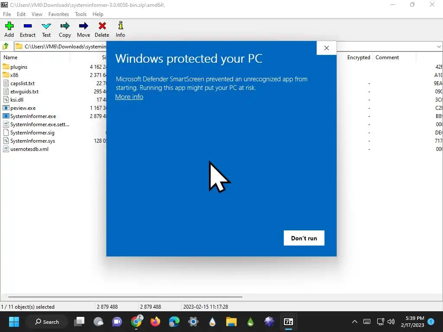
Task: Show hidden tray icons chevron
Action: click(355, 322)
